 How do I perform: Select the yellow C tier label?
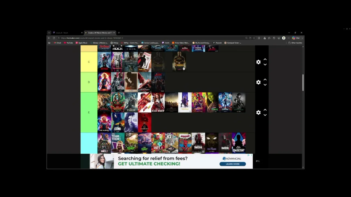coord(89,62)
